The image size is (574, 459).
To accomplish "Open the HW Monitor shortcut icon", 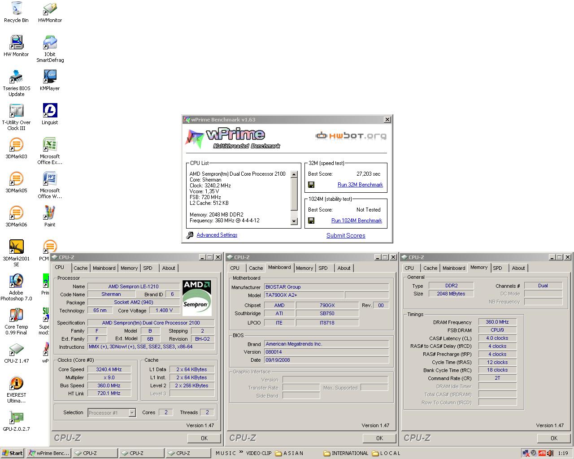I will coord(16,46).
